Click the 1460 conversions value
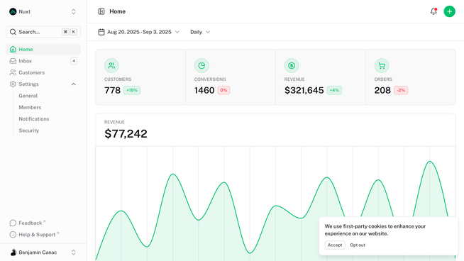This screenshot has height=261, width=464. (204, 90)
